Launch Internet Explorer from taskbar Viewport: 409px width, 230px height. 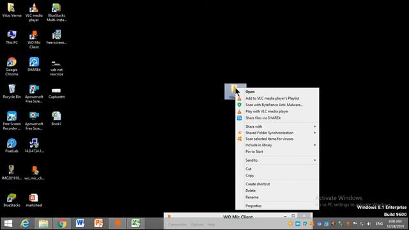point(25,224)
